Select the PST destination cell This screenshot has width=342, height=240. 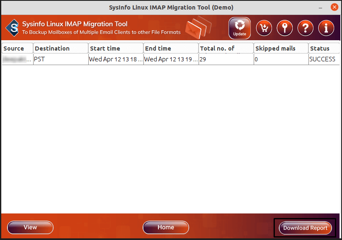point(61,59)
